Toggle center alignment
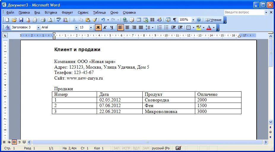 click(127, 28)
